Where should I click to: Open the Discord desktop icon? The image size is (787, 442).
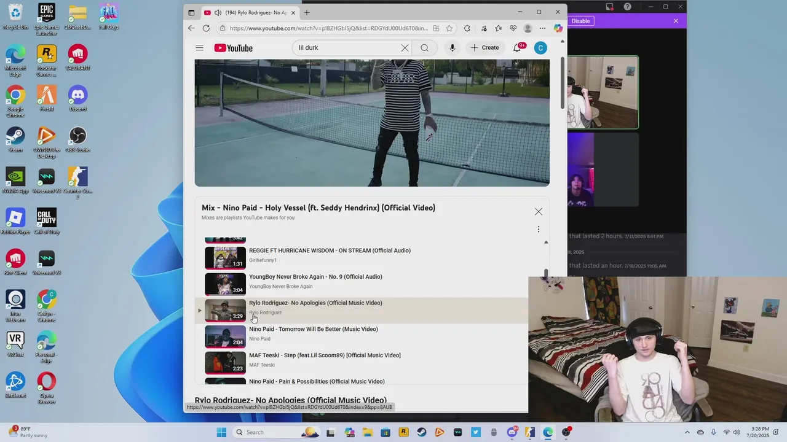point(77,98)
